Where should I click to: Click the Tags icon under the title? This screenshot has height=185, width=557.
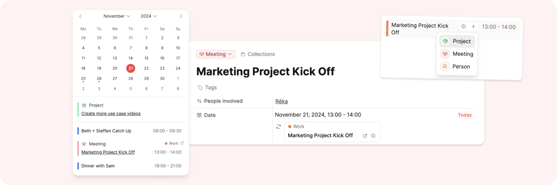(x=200, y=88)
